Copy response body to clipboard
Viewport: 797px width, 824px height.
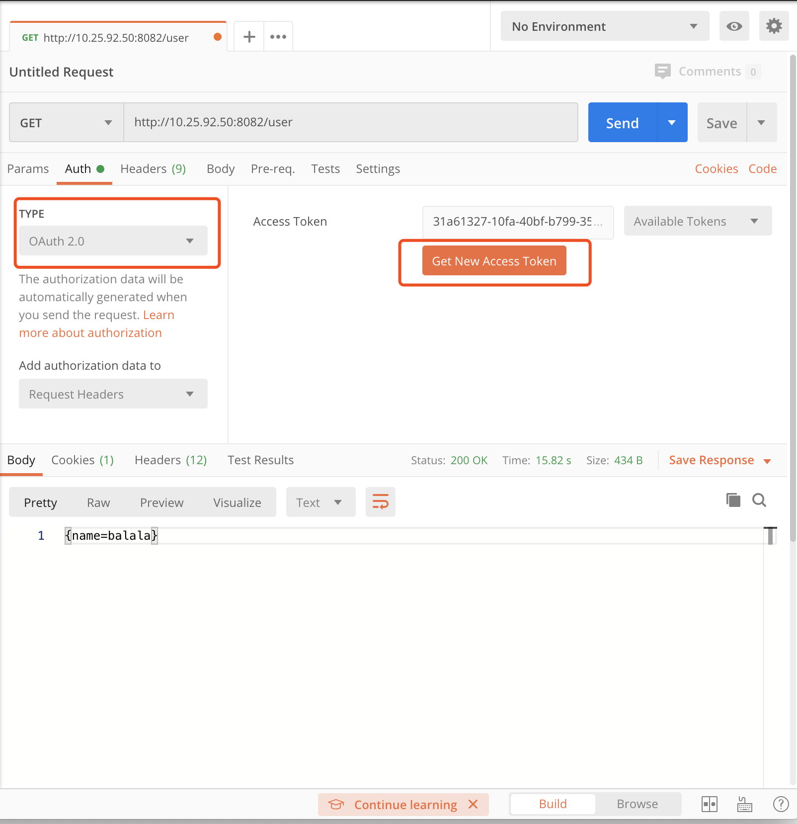point(733,500)
